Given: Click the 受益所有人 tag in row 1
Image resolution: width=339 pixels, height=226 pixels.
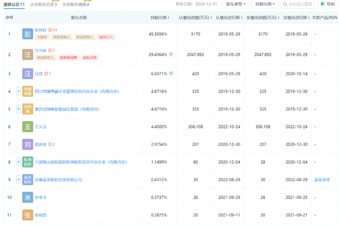Looking at the screenshot, I should point(84,37).
